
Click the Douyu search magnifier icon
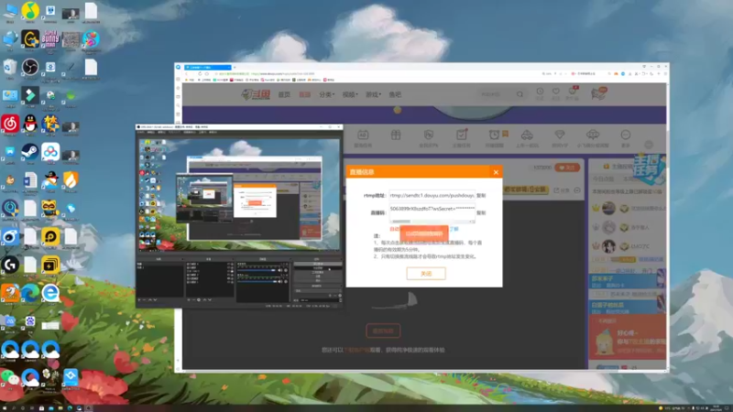click(x=520, y=94)
